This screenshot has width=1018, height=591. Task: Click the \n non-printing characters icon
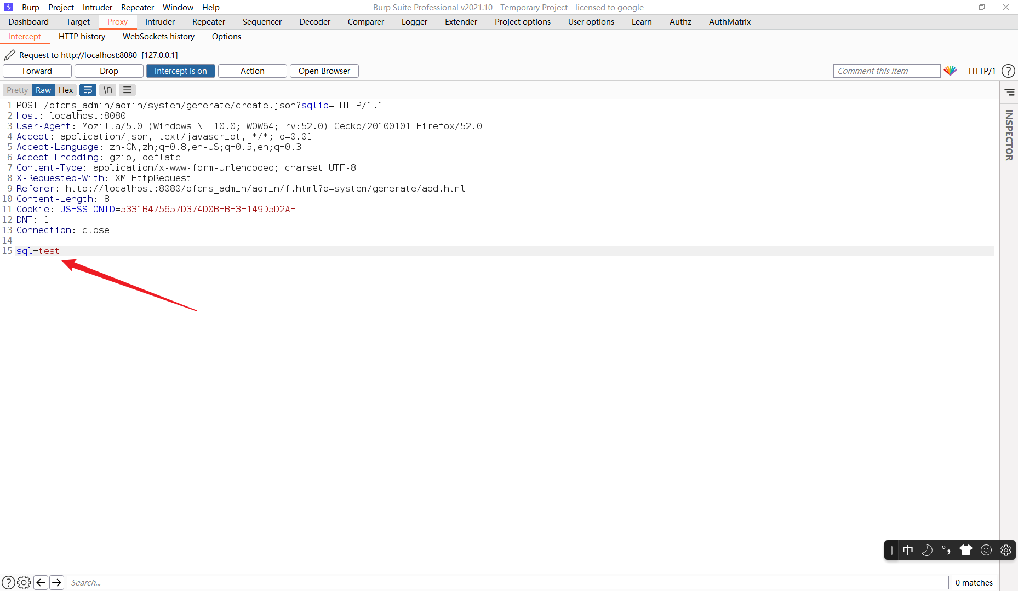pos(107,90)
